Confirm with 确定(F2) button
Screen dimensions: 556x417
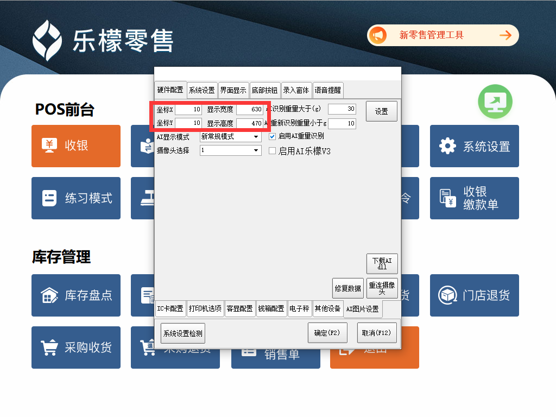(327, 333)
